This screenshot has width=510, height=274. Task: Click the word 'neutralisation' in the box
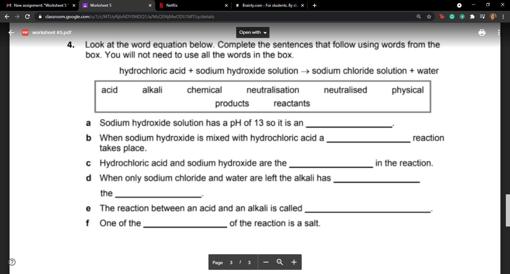(273, 90)
